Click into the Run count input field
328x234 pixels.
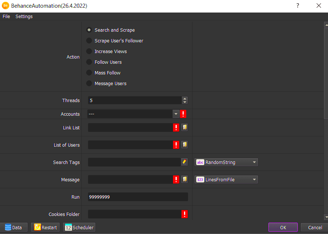[x=138, y=197]
